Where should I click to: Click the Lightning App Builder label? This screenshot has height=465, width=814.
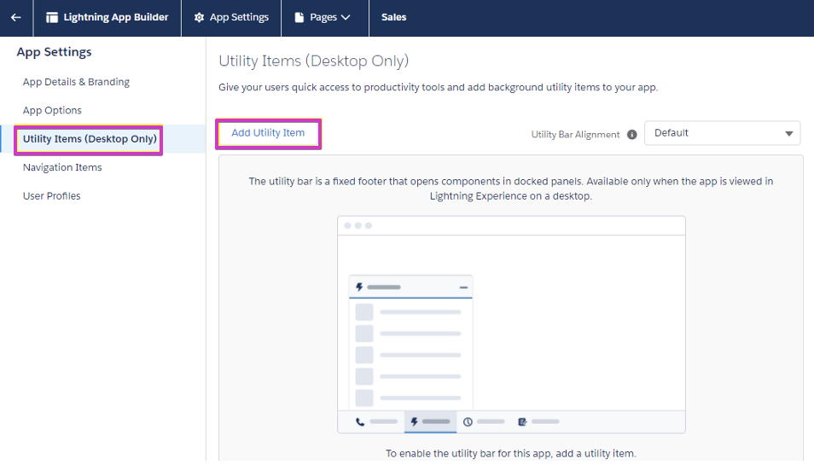(x=116, y=17)
